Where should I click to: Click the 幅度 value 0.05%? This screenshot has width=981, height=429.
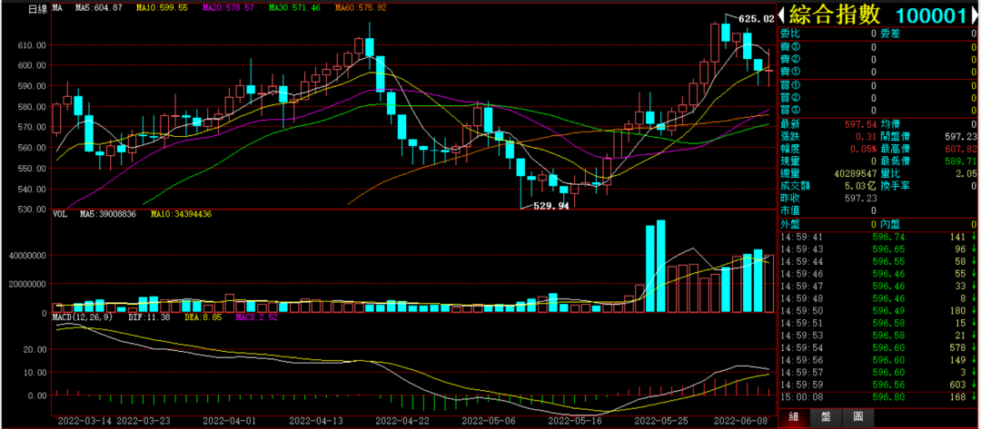pyautogui.click(x=864, y=148)
